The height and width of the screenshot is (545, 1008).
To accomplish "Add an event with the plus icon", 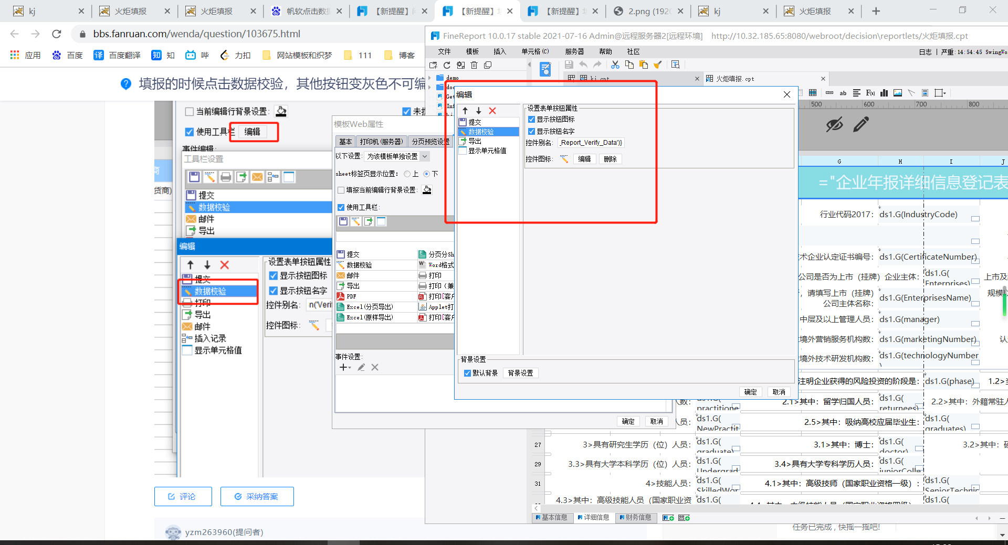I will coord(344,367).
